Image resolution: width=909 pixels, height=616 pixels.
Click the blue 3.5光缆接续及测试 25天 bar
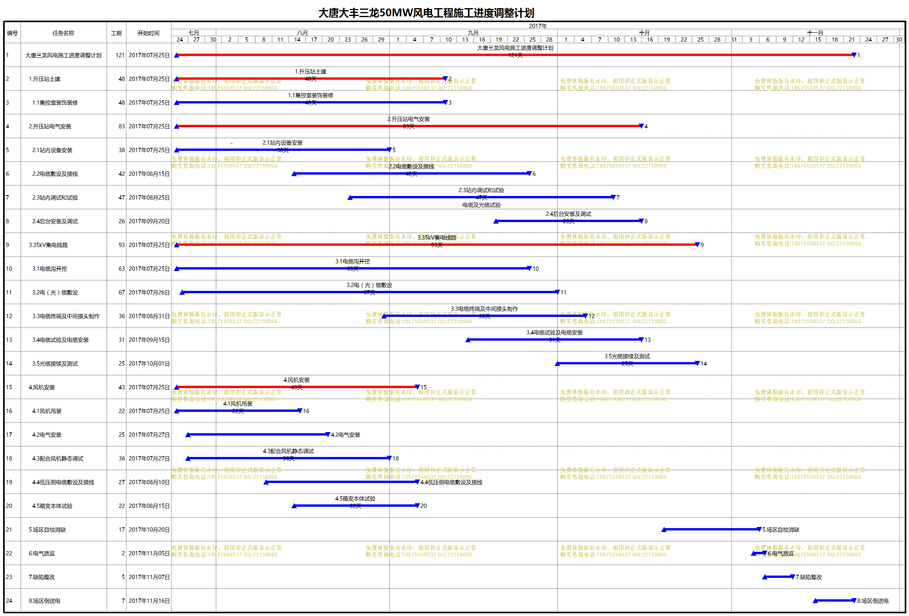(x=627, y=363)
